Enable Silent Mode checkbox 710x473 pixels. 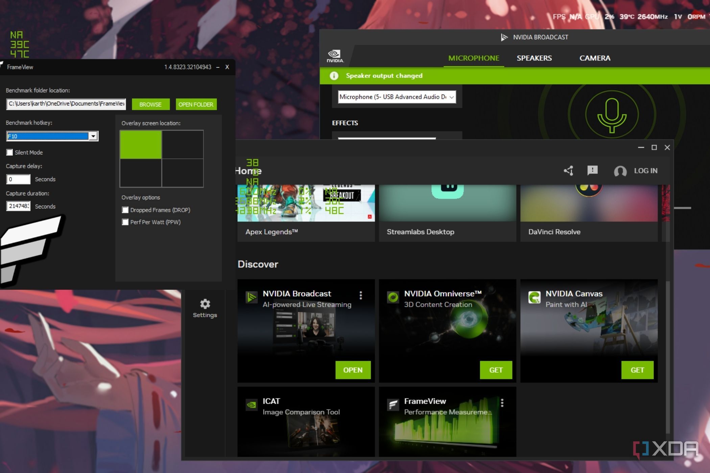pos(10,152)
